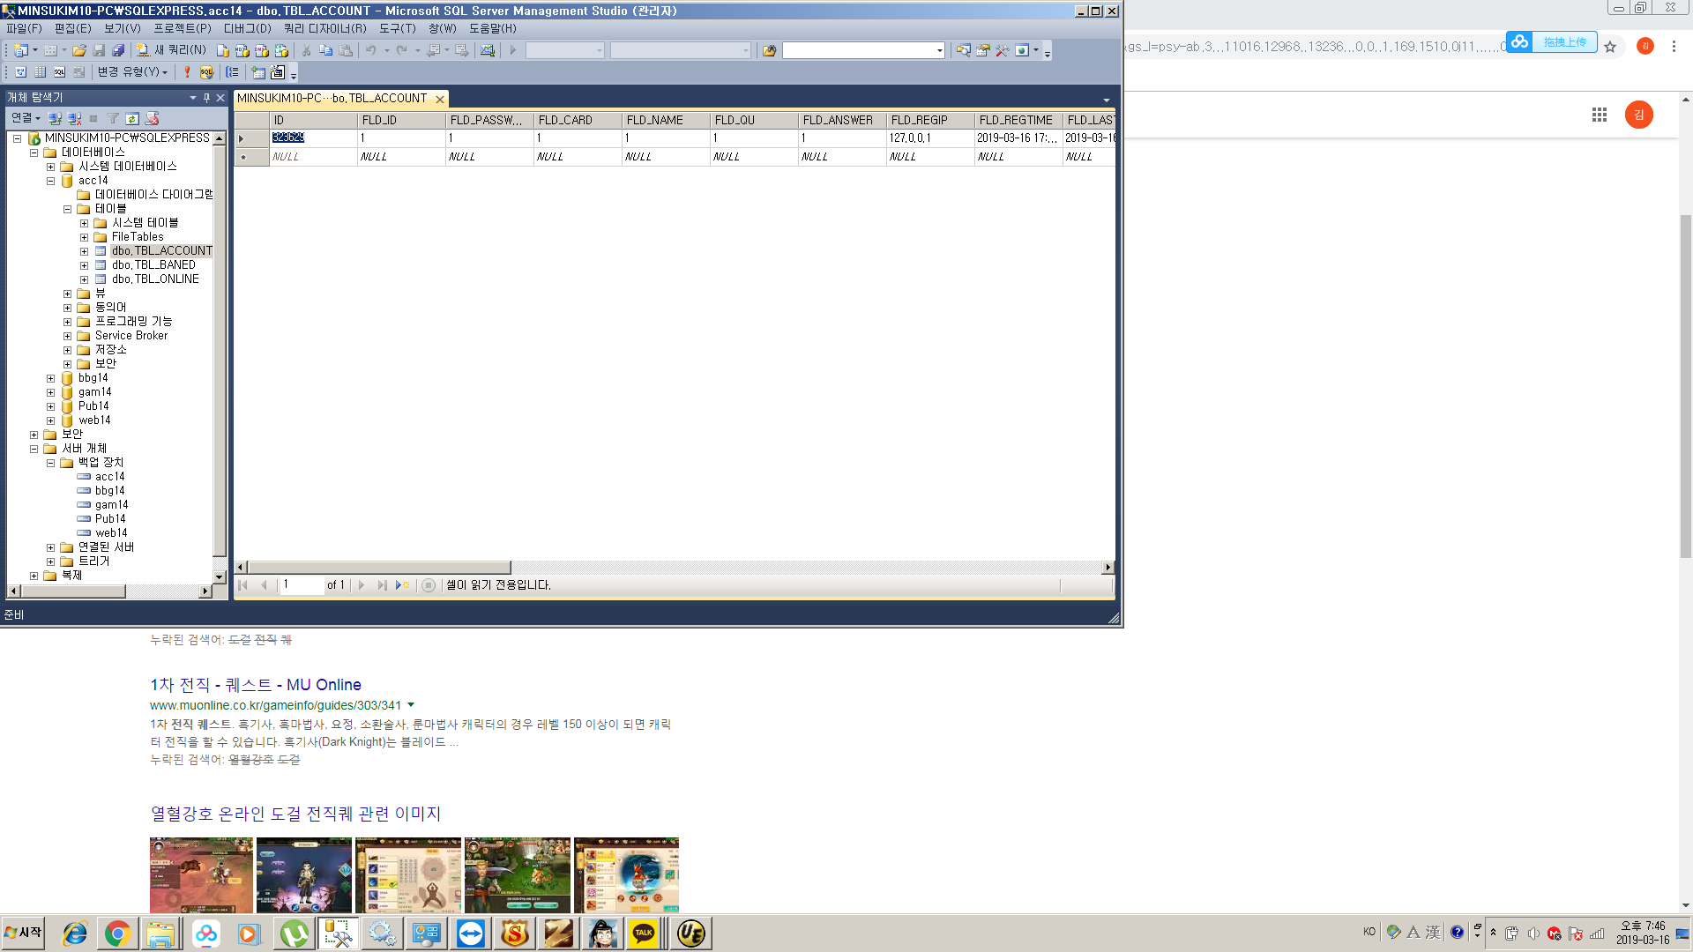
Task: Select the ID cell with value 323629
Action: pyautogui.click(x=313, y=138)
